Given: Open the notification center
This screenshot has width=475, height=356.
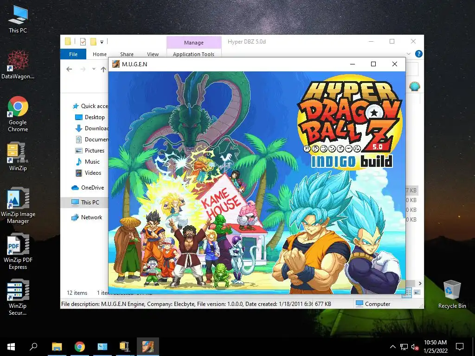Looking at the screenshot, I should click(460, 347).
